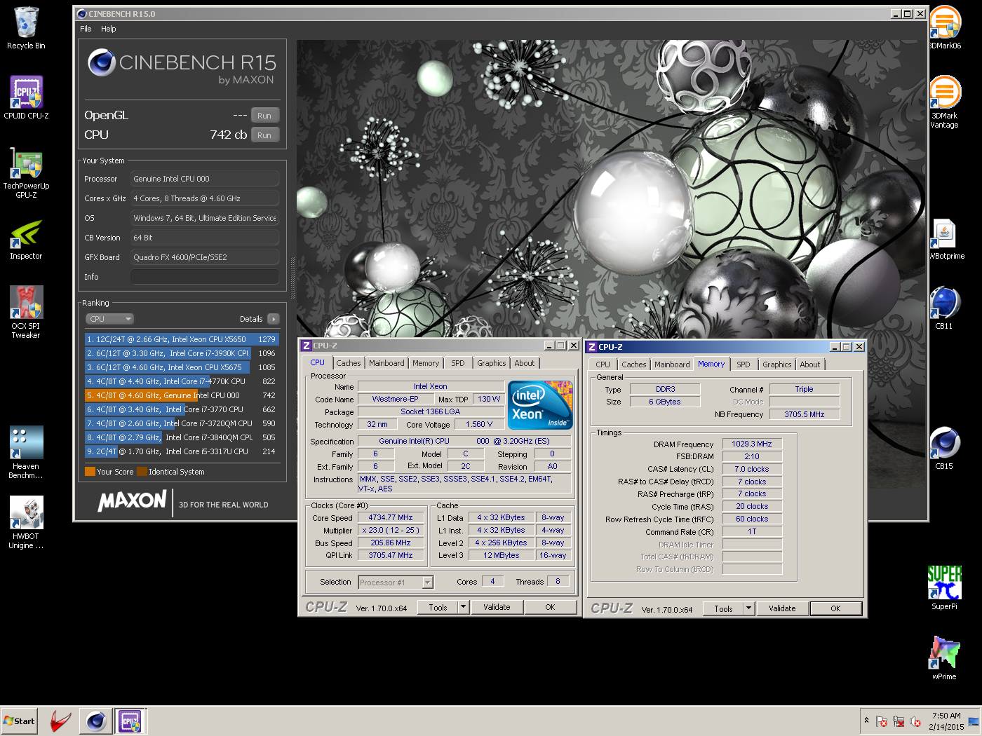Click the Intel Xeon inside logo
982x736 pixels.
[x=540, y=405]
